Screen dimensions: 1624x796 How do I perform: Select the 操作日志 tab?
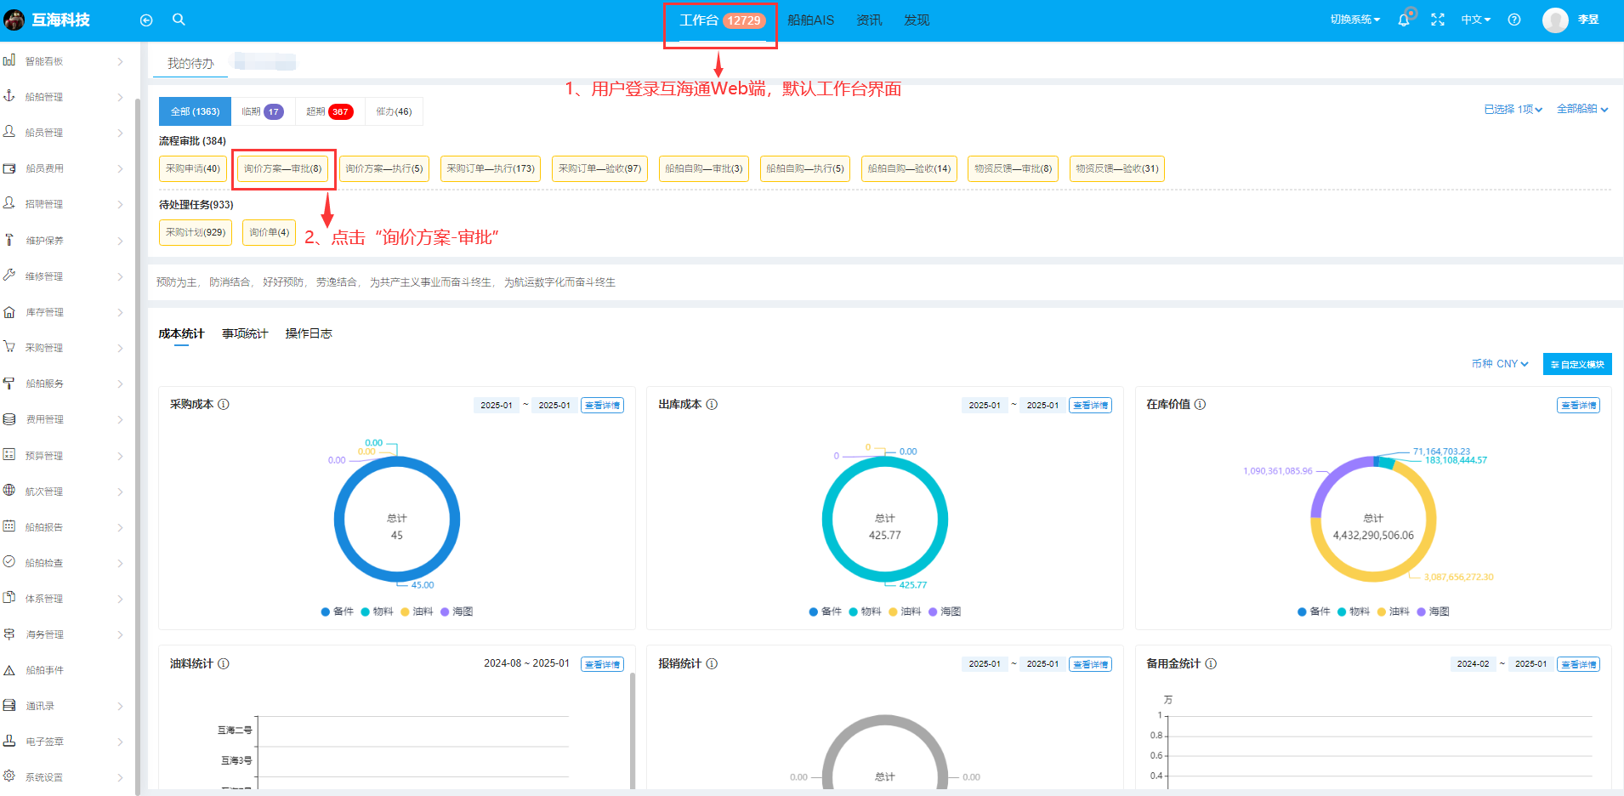(x=309, y=333)
